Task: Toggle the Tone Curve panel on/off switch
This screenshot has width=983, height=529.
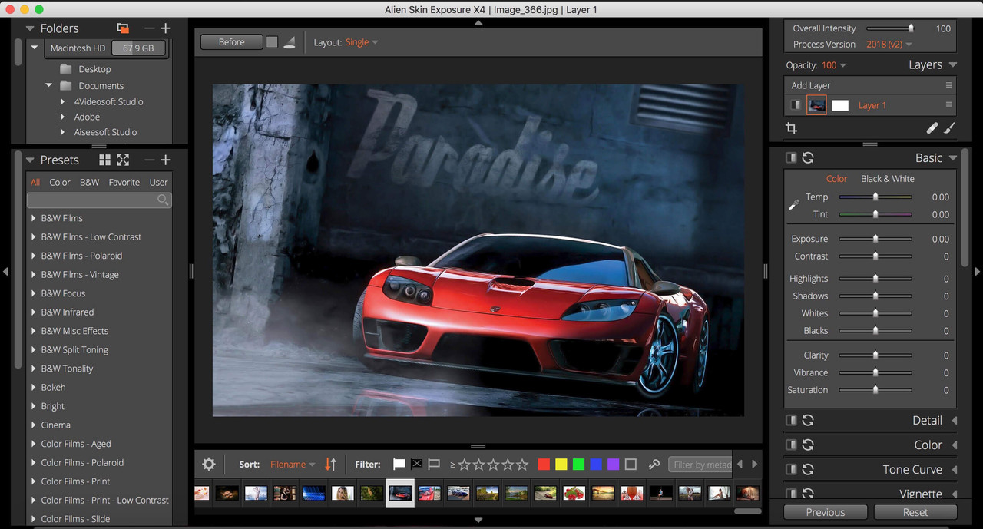Action: pos(791,469)
